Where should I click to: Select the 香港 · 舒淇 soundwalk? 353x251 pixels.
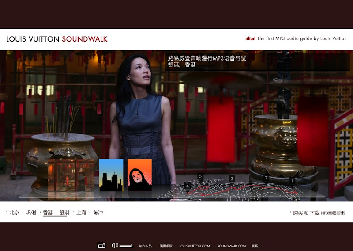[56, 213]
